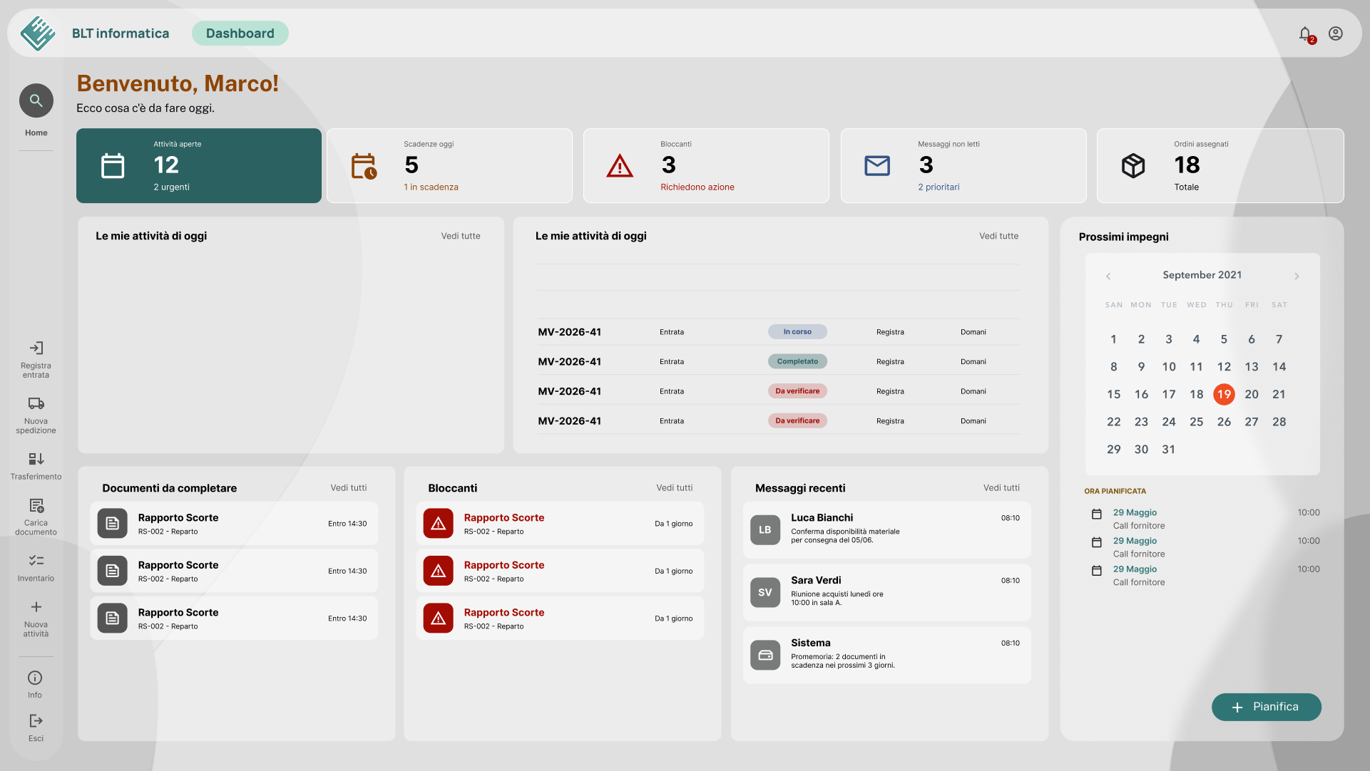
Task: Click Luca Bianchi LB avatar
Action: pyautogui.click(x=765, y=530)
